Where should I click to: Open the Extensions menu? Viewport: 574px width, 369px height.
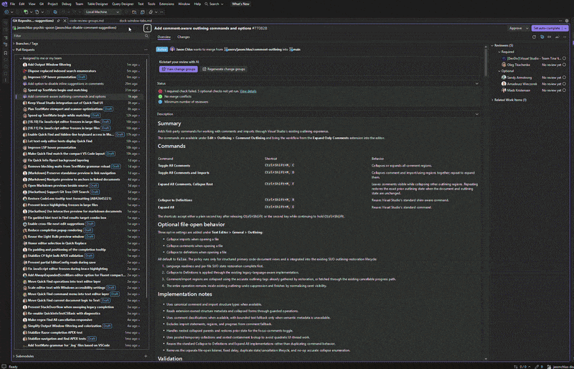[x=166, y=4]
